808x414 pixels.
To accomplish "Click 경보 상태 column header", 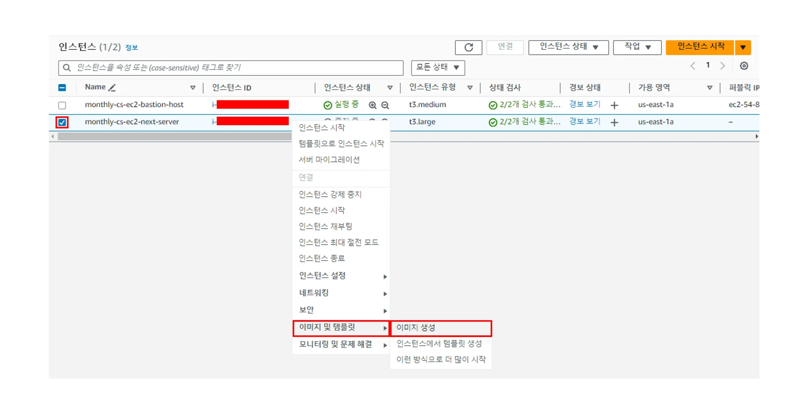I will coord(585,88).
